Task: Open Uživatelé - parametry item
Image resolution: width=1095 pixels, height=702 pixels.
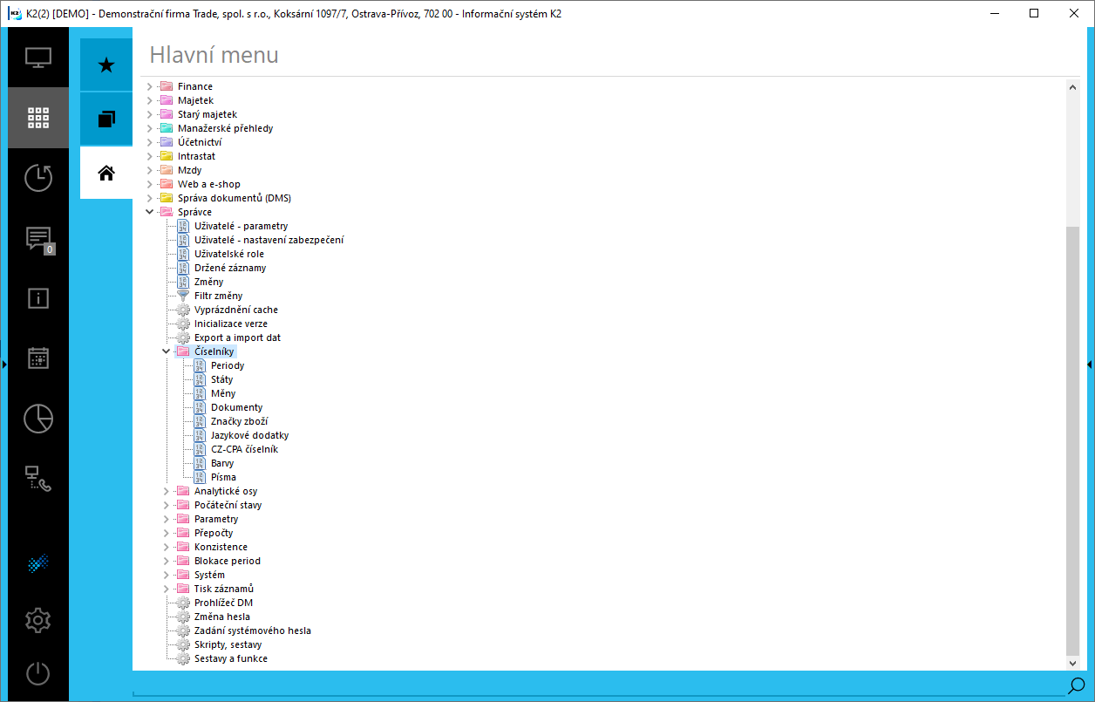Action: [x=241, y=226]
